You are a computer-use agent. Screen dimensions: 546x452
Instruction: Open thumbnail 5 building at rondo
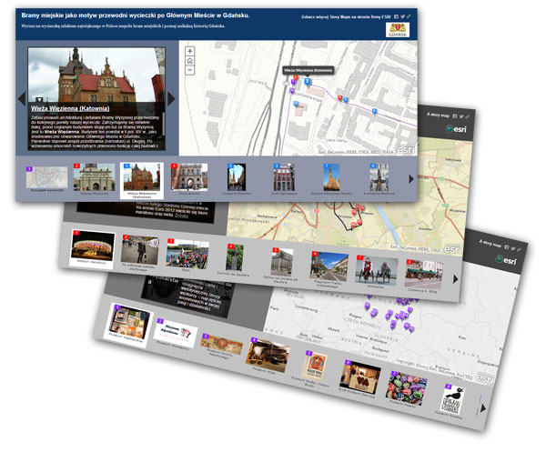(x=282, y=262)
